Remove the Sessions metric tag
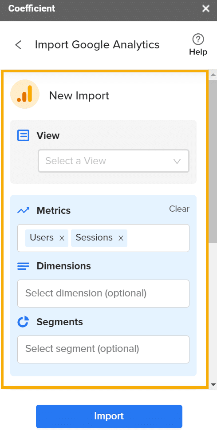 (121, 238)
